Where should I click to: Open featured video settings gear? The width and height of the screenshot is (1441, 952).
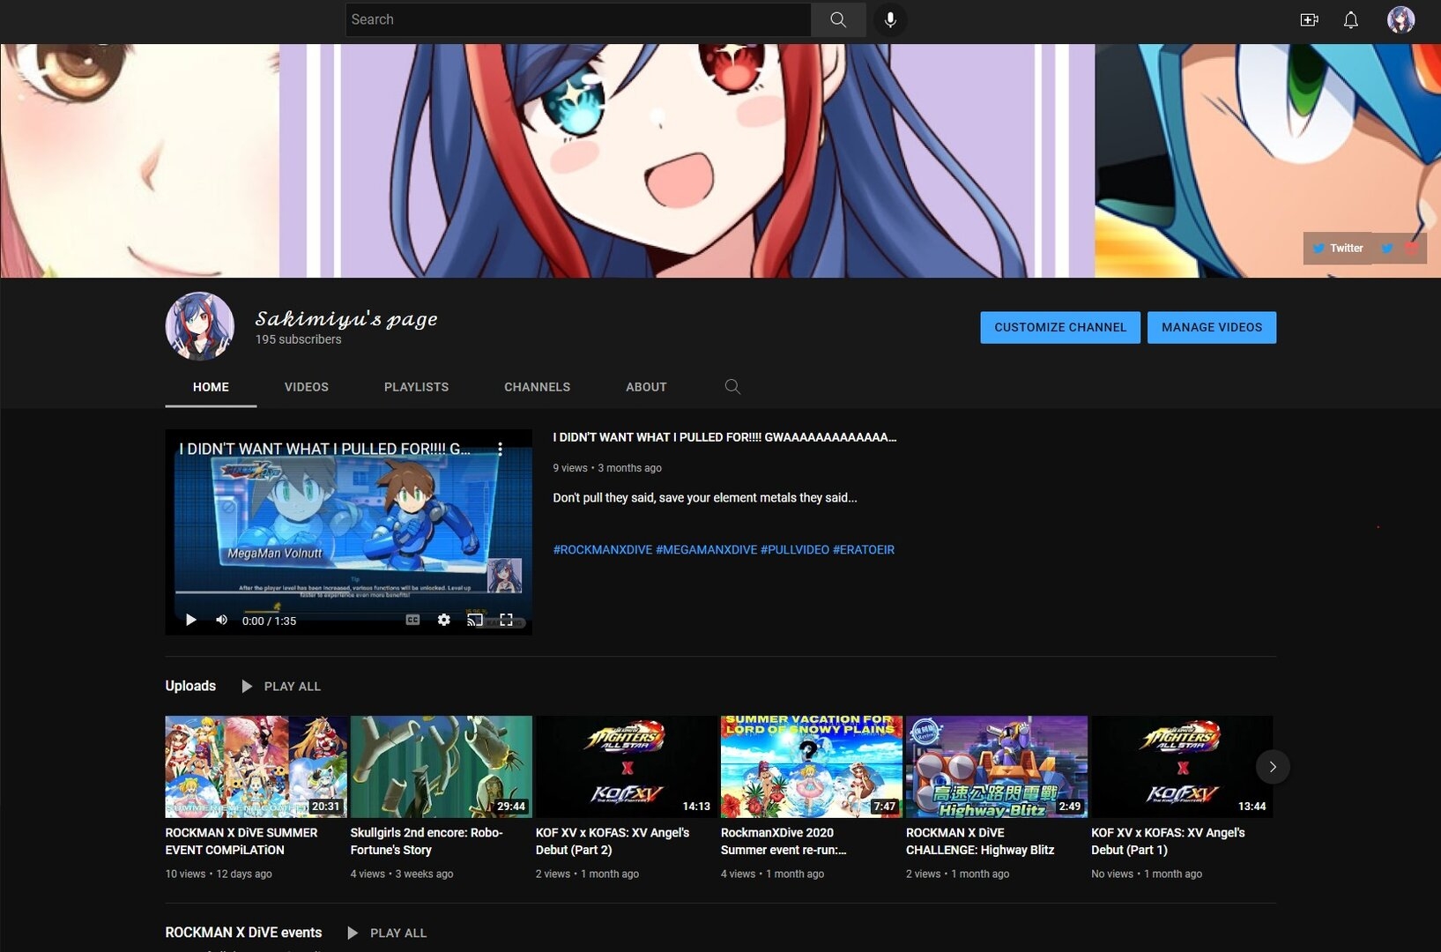(444, 620)
